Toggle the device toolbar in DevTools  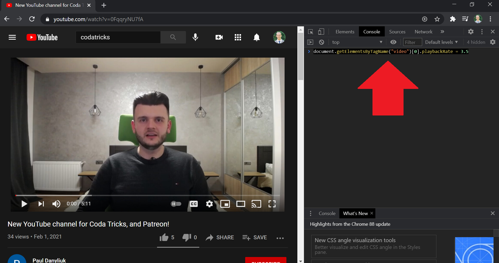(321, 32)
